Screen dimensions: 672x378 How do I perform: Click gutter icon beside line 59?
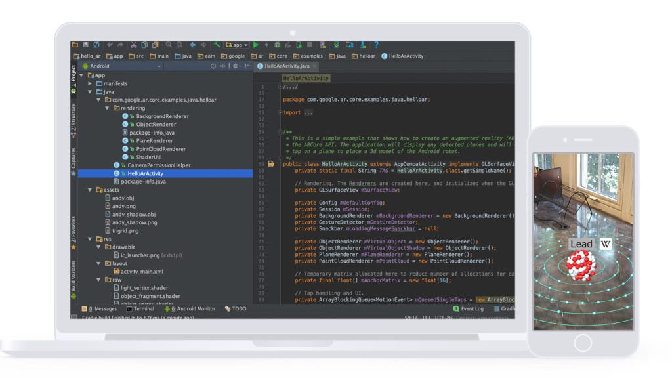point(271,164)
